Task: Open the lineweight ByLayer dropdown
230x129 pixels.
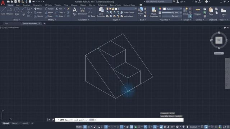Action: 172,13
